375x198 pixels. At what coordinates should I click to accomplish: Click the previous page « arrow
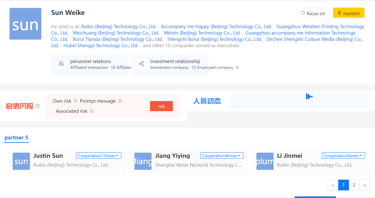tap(333, 185)
